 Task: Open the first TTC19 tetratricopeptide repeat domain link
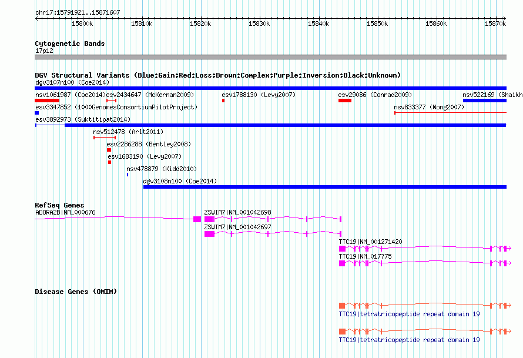coord(409,314)
